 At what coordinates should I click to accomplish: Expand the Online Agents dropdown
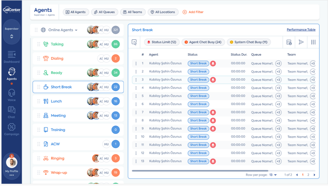click(63, 30)
